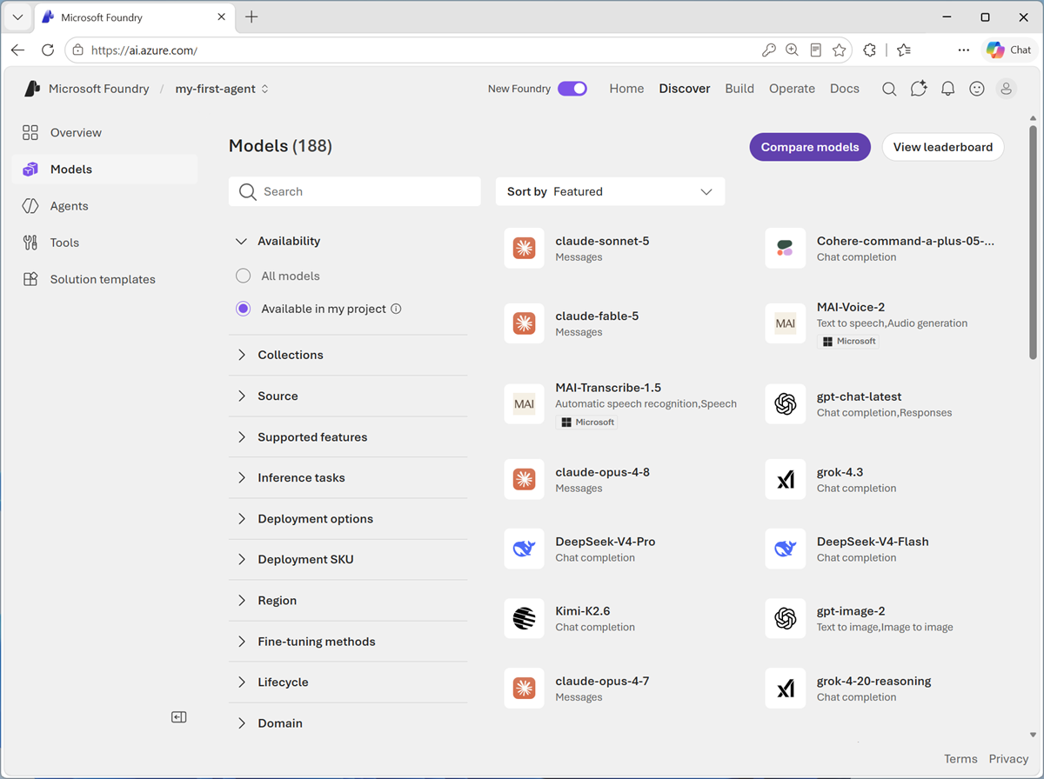The image size is (1044, 779).
Task: Select the Models cube icon in sidebar
Action: coord(30,170)
